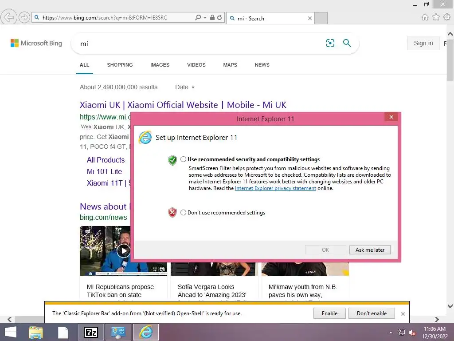Open the Windows Start button

click(x=11, y=332)
